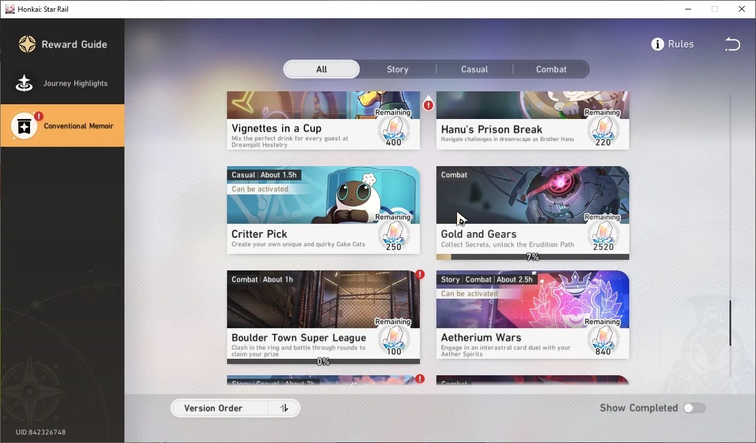Click Aetherium Wars reward jade icon
Image resolution: width=756 pixels, height=443 pixels.
coord(603,339)
